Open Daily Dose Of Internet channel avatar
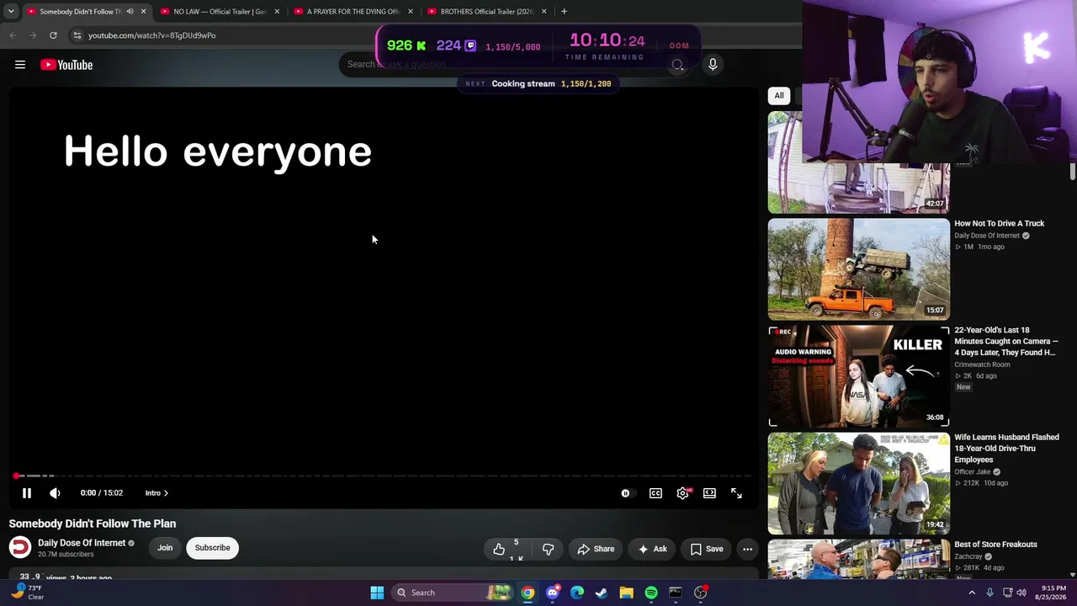Screen dimensions: 1077x606 pyautogui.click(x=20, y=548)
